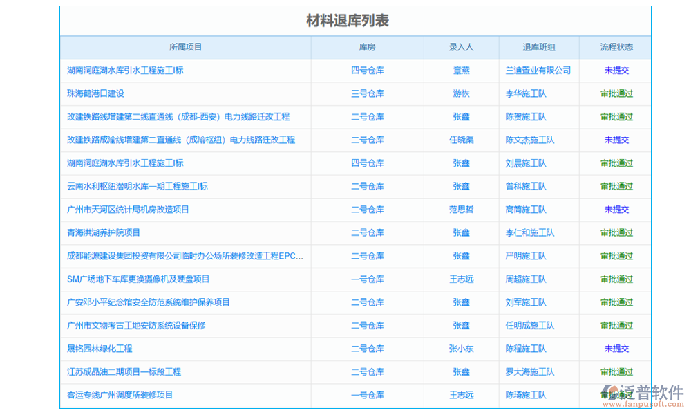Select the 录入人 column header
Viewport: 691px width, 415px height.
(x=461, y=47)
